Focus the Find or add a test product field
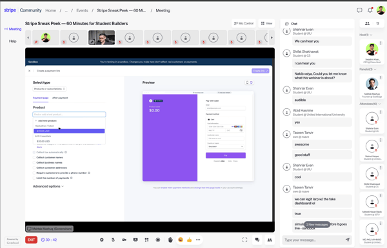The image size is (387, 248). click(x=69, y=115)
